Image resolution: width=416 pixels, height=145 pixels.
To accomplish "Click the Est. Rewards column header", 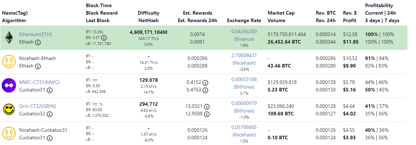I will (x=198, y=13).
